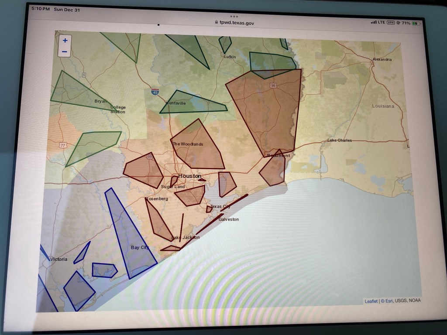Click the highway 96 shield marker

273,85
